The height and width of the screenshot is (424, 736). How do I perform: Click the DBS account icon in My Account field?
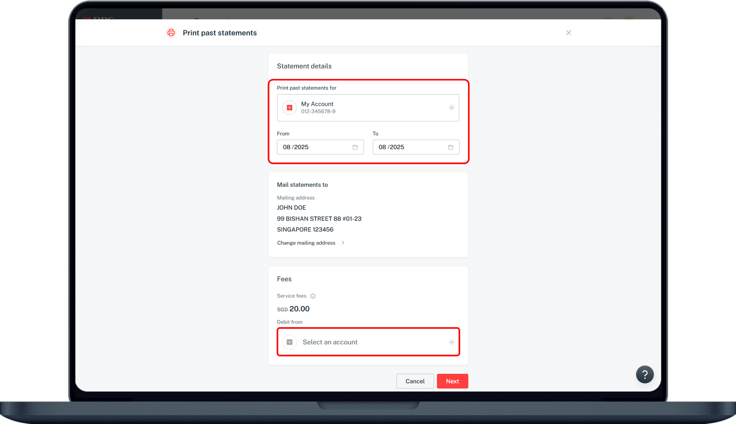pos(289,108)
